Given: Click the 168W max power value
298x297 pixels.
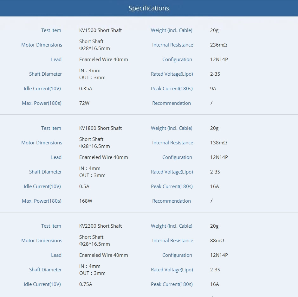Looking at the screenshot, I should (86, 201).
